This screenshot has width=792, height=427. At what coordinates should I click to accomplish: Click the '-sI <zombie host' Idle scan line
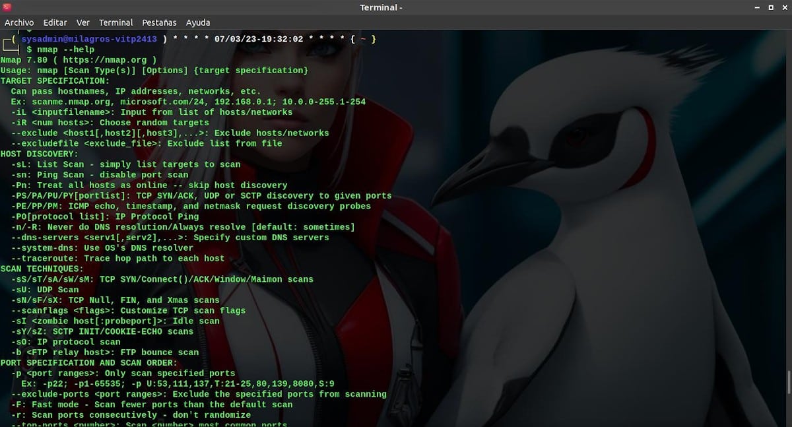point(115,321)
